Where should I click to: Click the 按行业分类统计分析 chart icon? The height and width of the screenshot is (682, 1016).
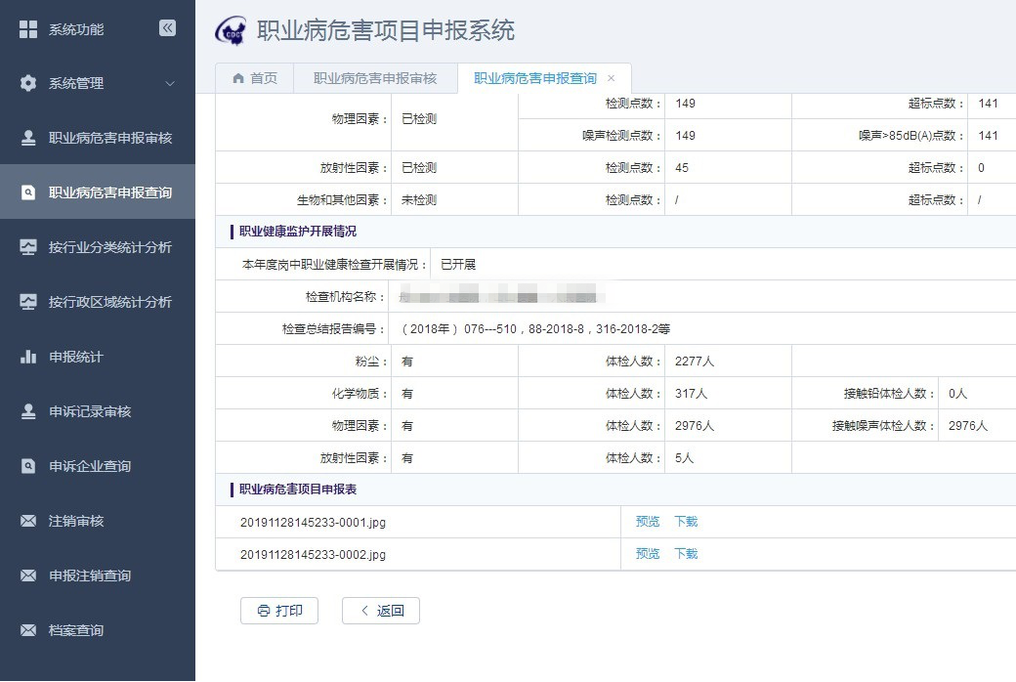[x=28, y=247]
